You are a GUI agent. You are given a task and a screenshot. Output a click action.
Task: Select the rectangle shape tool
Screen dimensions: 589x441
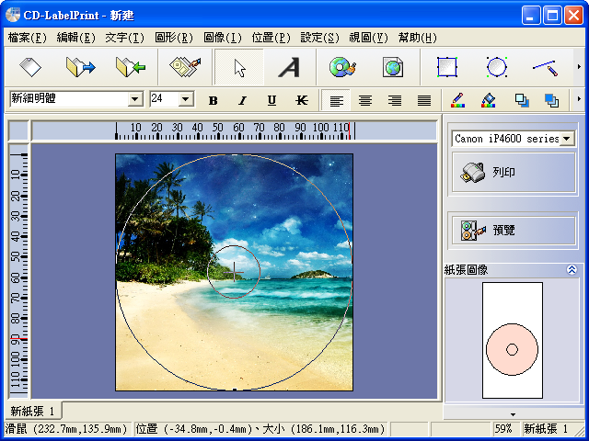point(447,67)
